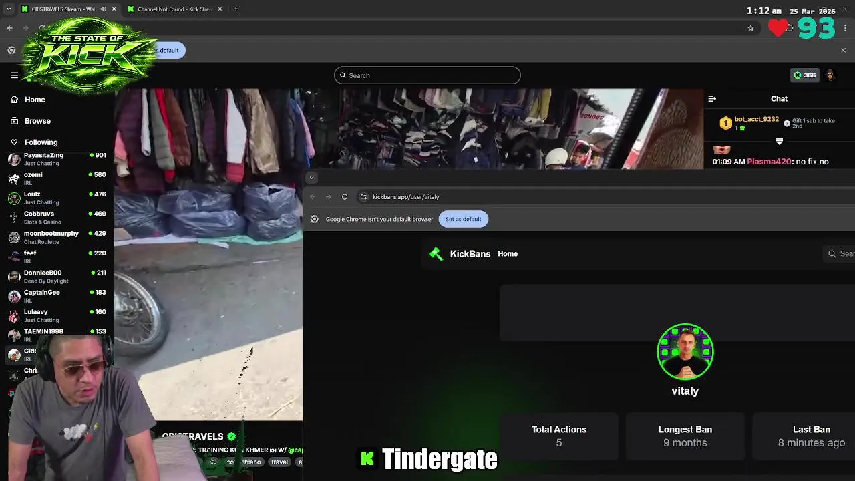
Task: Select Total Actions stat card
Action: click(559, 436)
